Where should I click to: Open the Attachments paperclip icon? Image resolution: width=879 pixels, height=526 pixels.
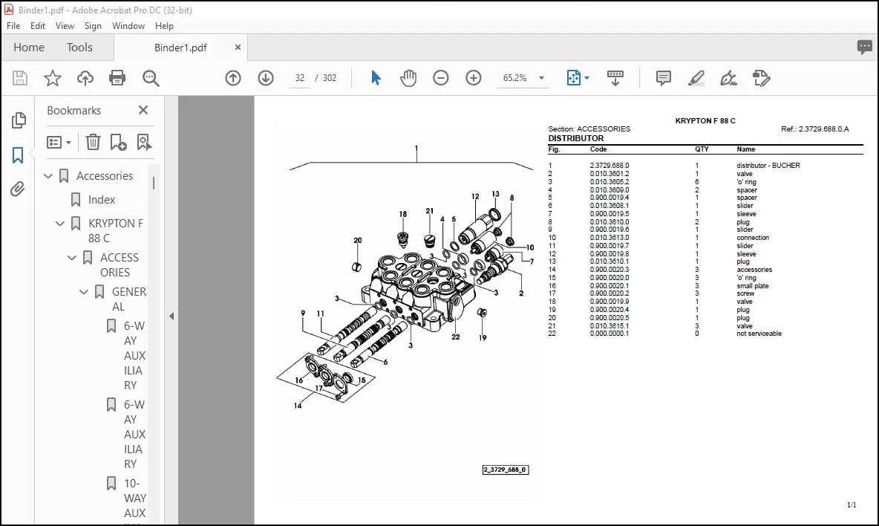(x=18, y=189)
